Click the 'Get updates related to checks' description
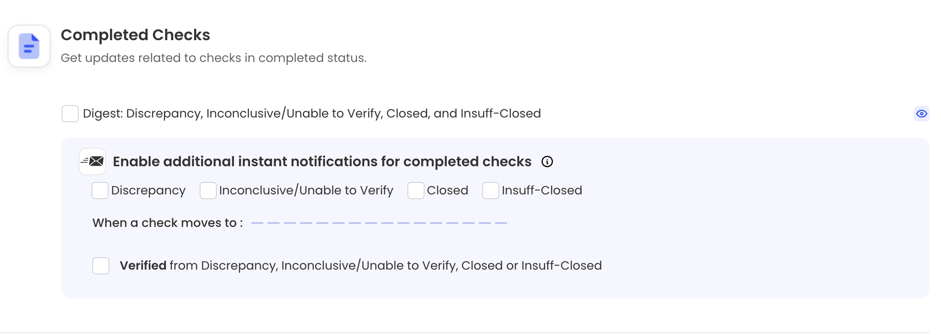The height and width of the screenshot is (335, 941). pos(213,58)
